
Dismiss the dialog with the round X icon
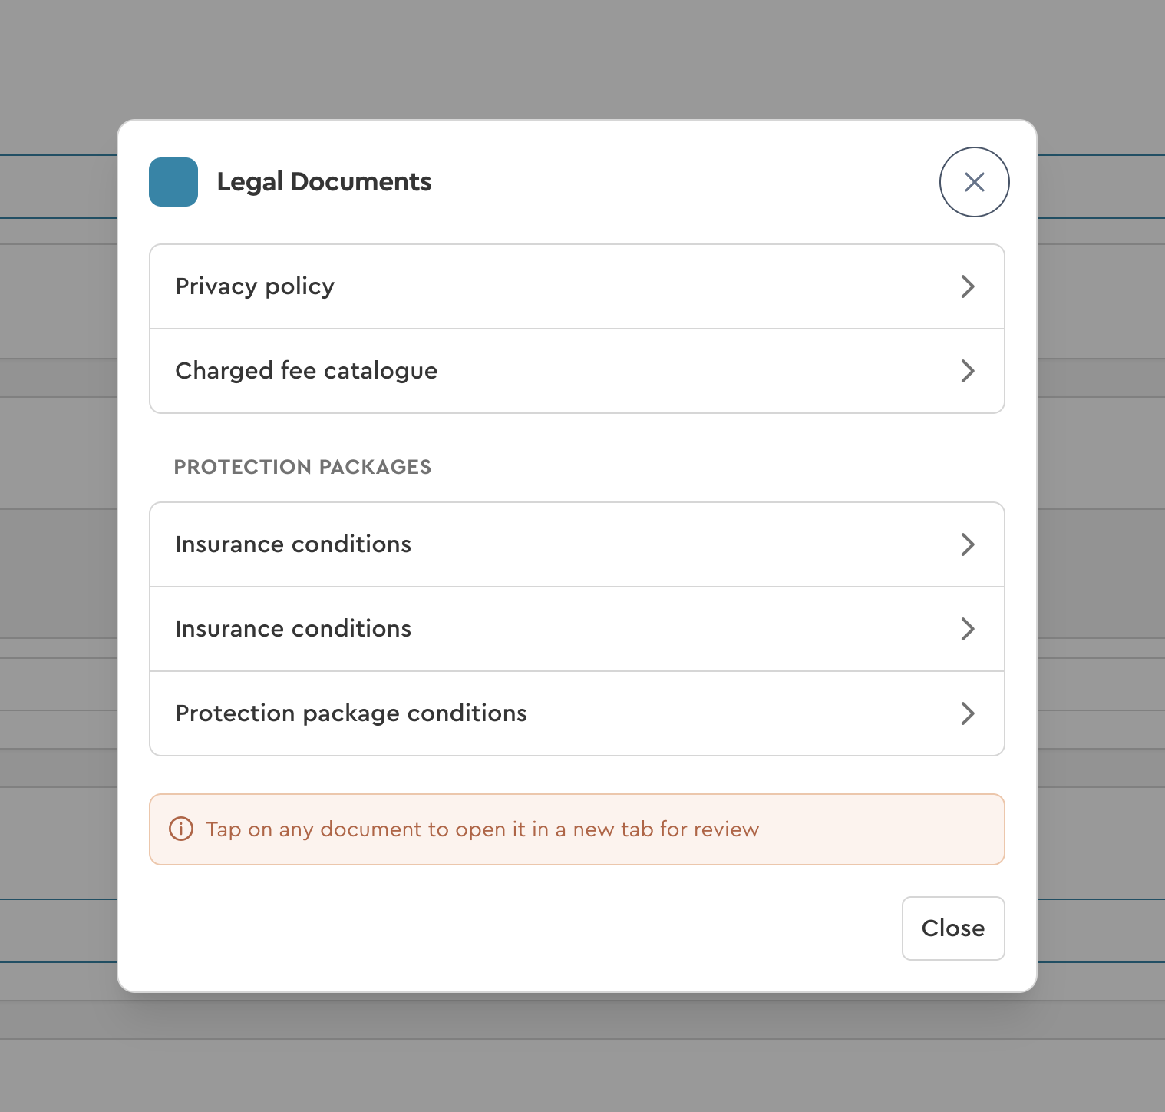tap(974, 182)
